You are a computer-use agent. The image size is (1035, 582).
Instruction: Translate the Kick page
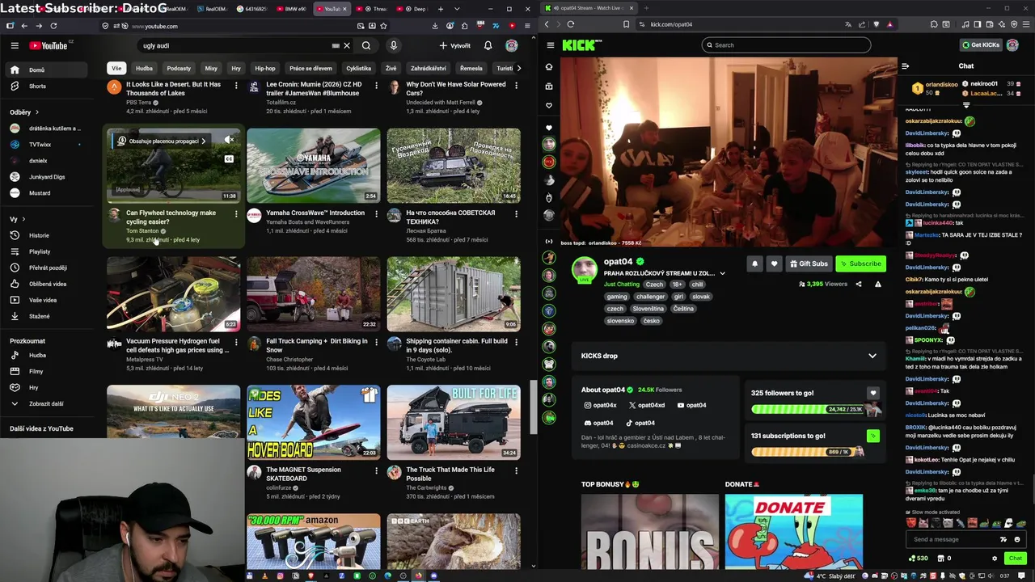pos(848,24)
